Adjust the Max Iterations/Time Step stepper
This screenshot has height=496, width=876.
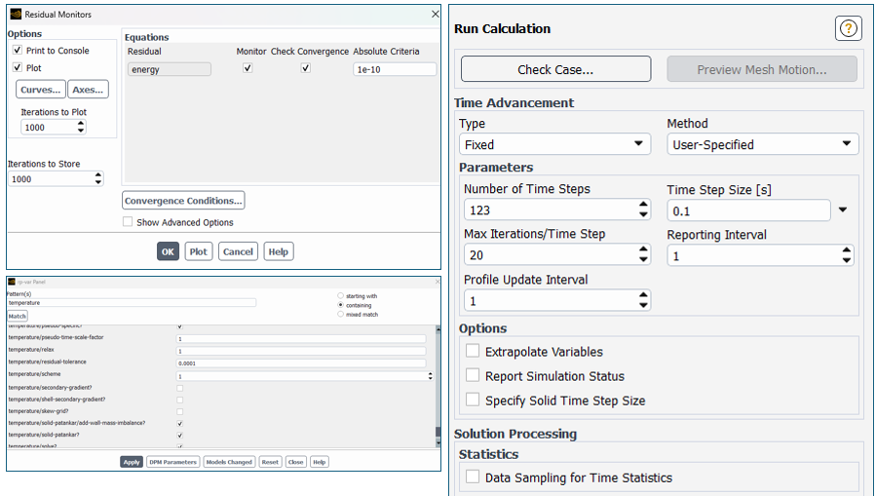pyautogui.click(x=643, y=254)
